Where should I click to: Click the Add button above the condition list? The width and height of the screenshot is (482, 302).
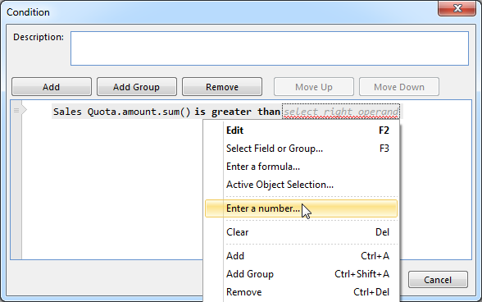pyautogui.click(x=52, y=87)
